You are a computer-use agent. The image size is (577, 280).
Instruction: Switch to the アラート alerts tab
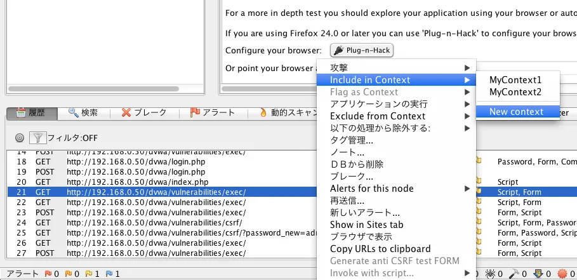213,113
